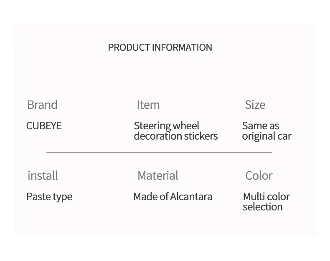Select the Material label
Image resolution: width=330 pixels, height=261 pixels.
[158, 176]
